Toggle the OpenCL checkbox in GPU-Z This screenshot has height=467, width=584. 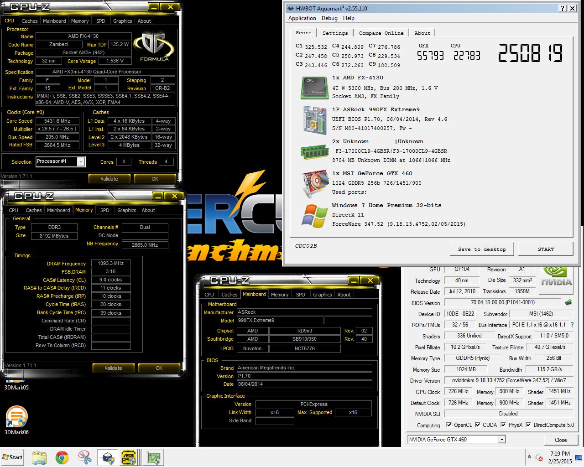449,425
